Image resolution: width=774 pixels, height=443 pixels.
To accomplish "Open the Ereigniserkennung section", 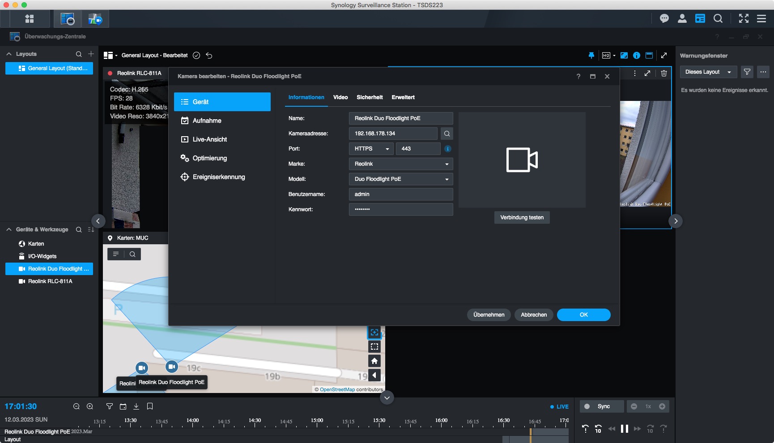I will pyautogui.click(x=218, y=177).
